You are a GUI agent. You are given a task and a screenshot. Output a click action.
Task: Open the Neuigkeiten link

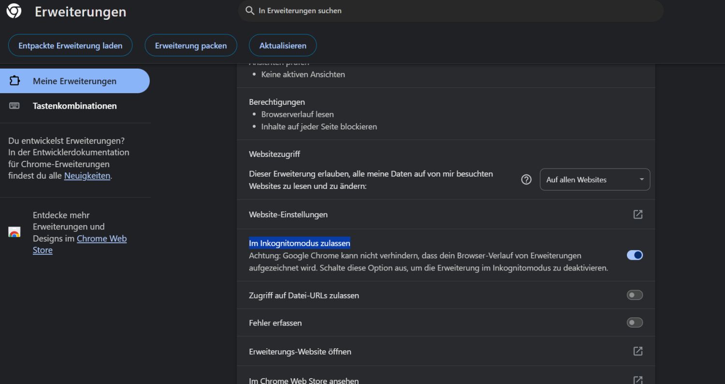tap(87, 176)
